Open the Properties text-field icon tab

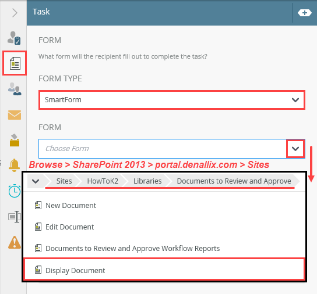(x=15, y=217)
